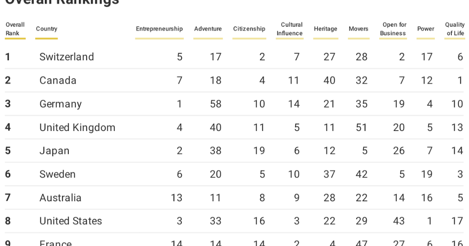Click the Movers column header

[358, 29]
